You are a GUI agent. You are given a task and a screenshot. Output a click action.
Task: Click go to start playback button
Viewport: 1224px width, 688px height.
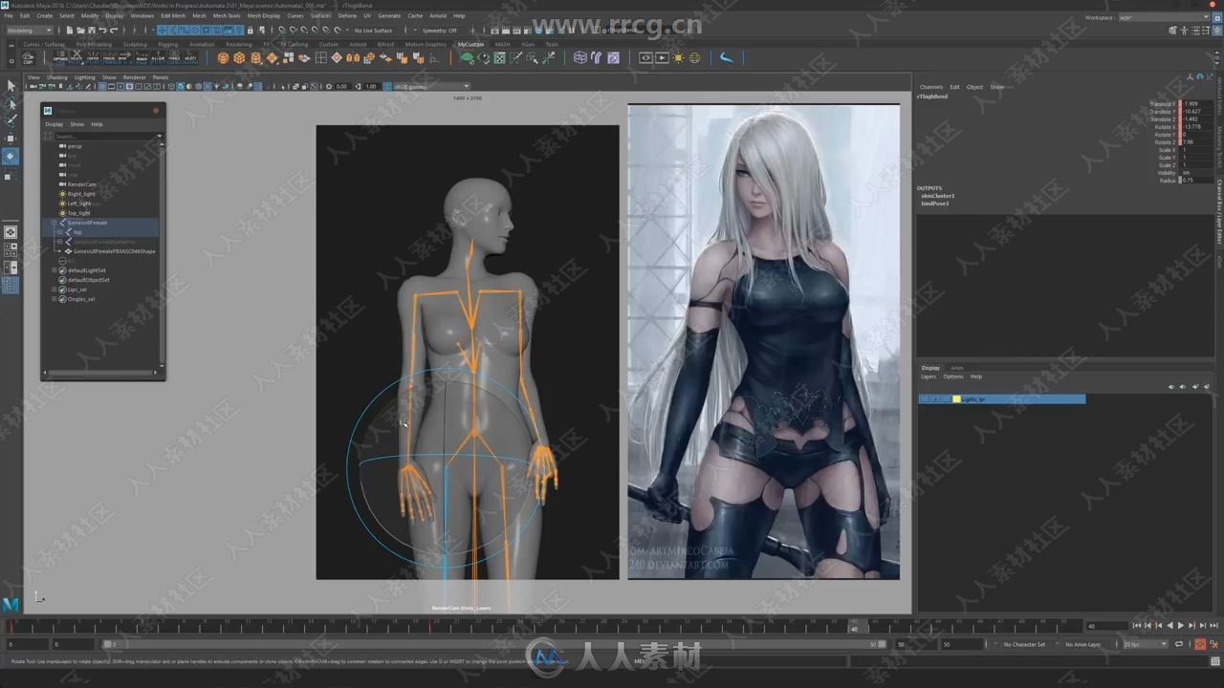pos(1137,625)
